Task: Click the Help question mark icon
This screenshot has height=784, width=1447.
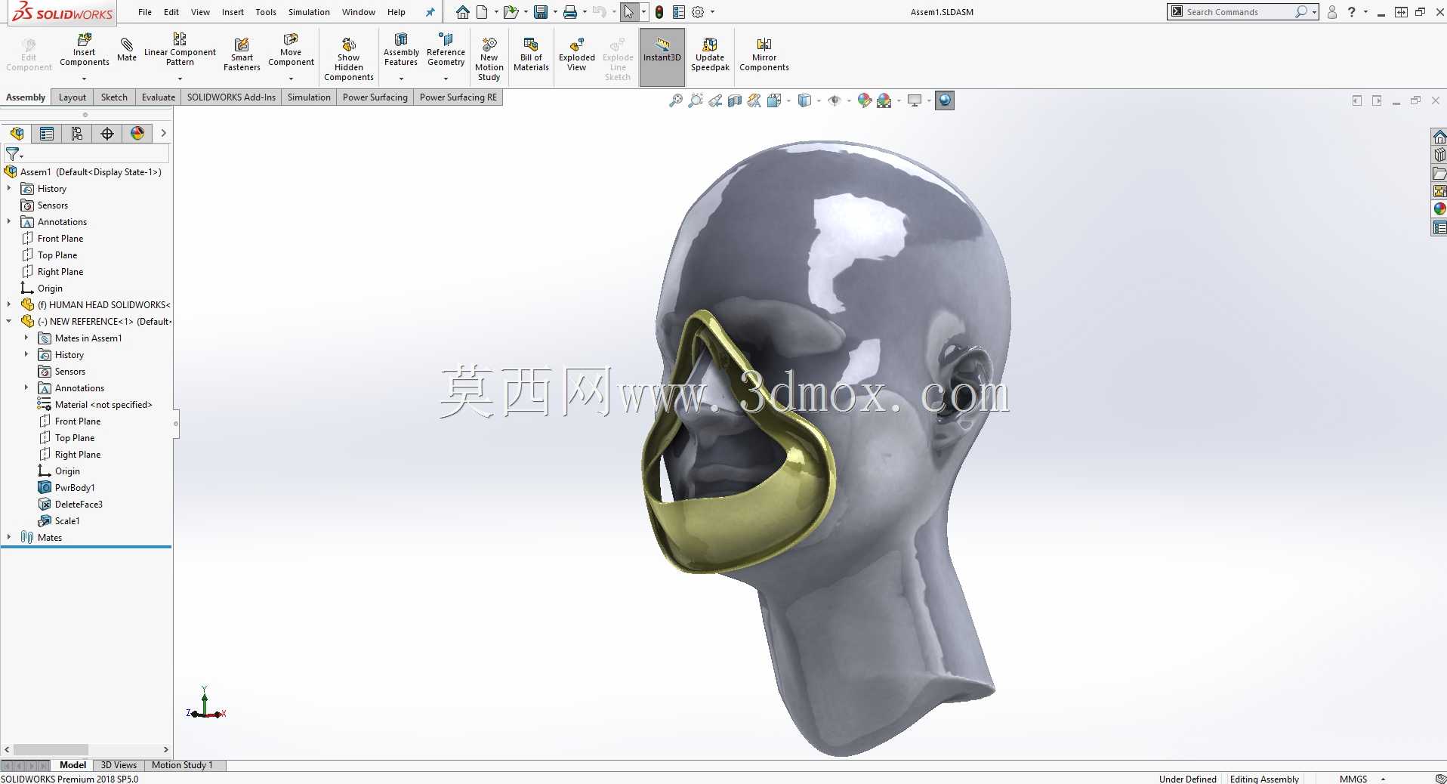Action: [1351, 12]
